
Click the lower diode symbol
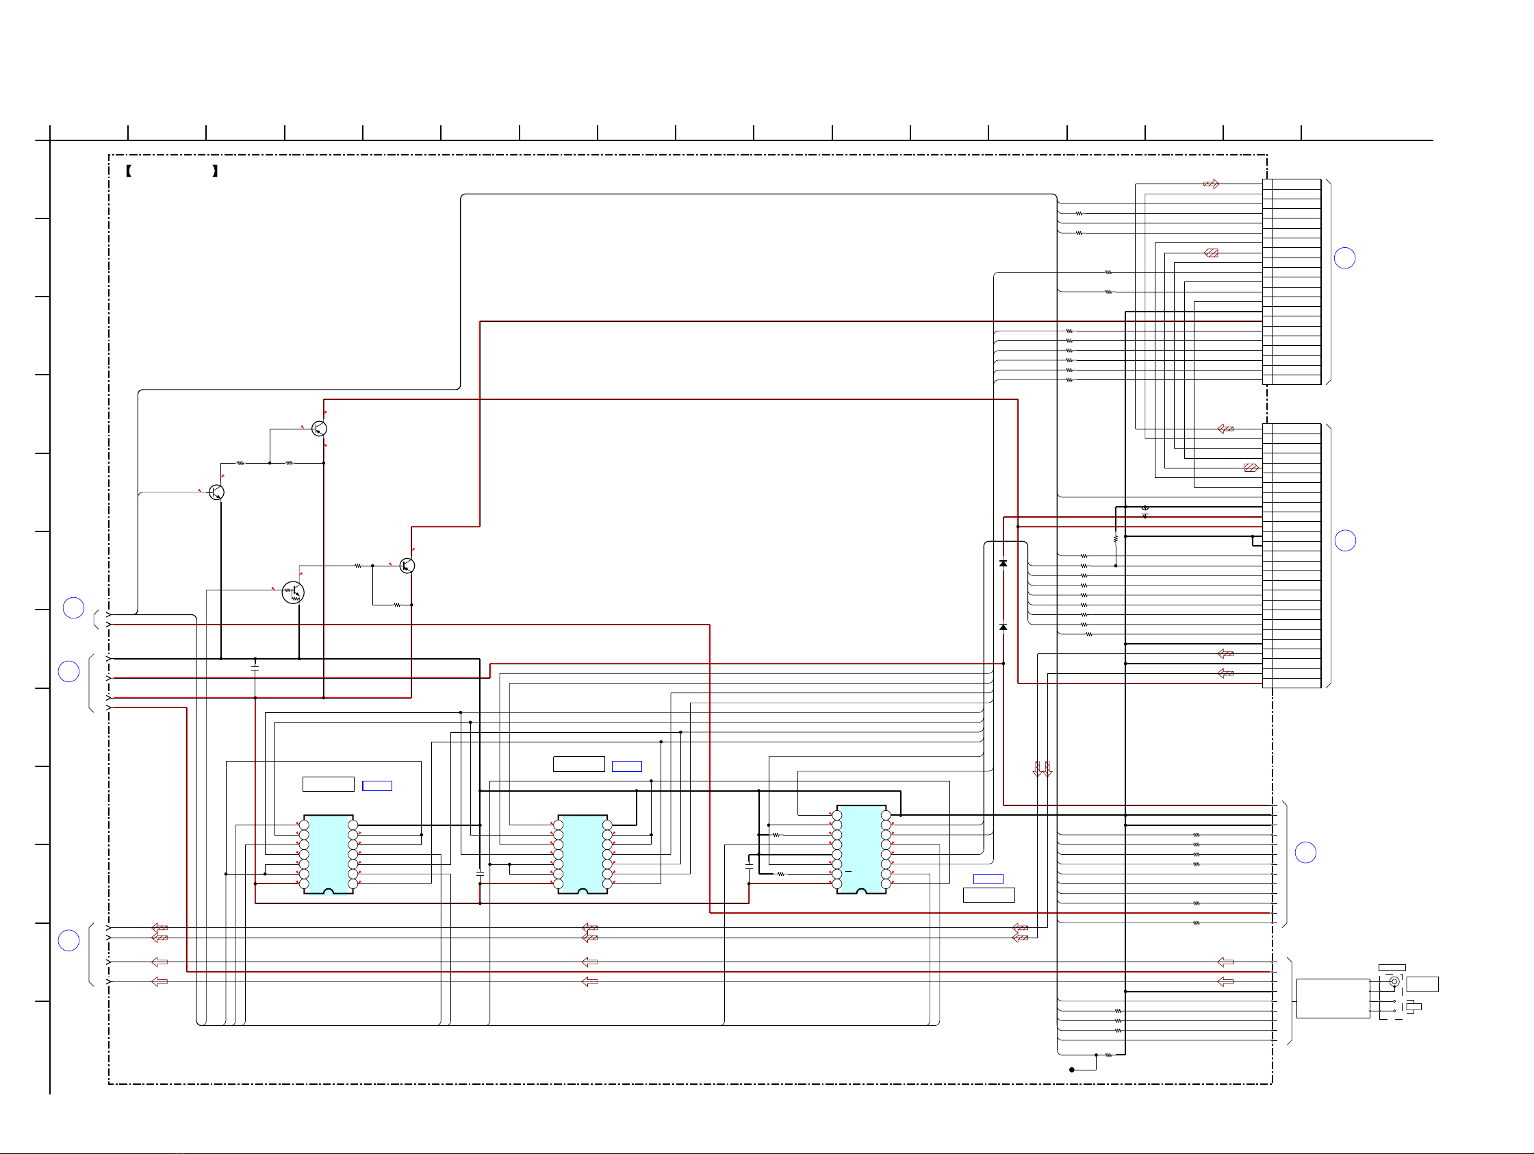coord(1003,627)
